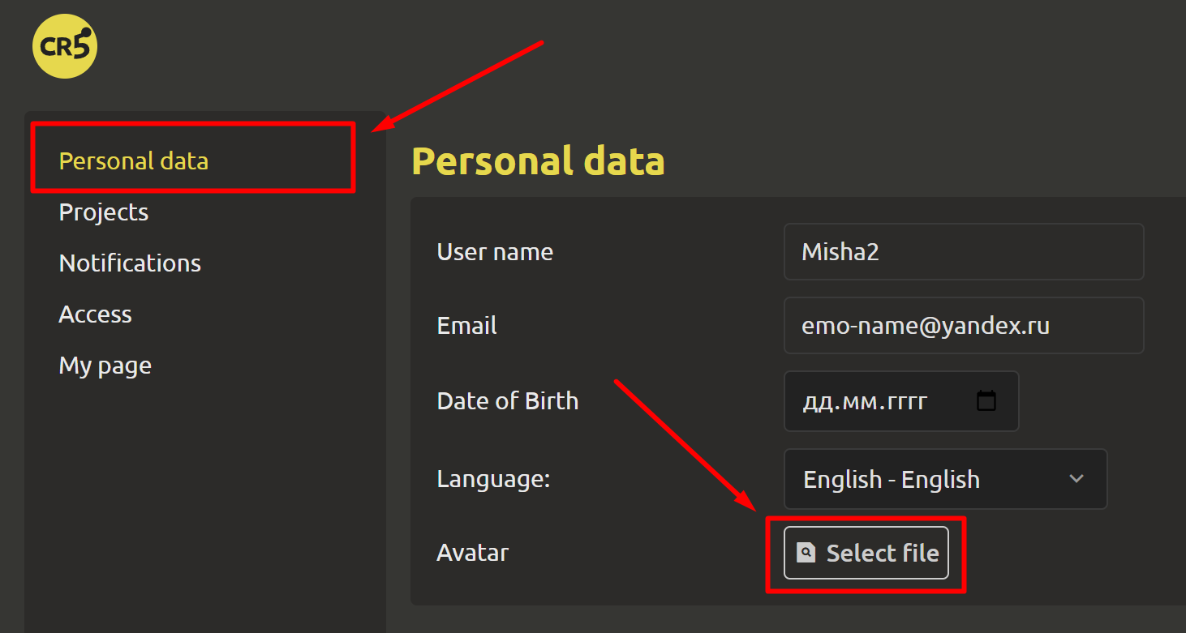Screen dimensions: 1186x633
Task: Select the day segment дд in date field
Action: 815,401
